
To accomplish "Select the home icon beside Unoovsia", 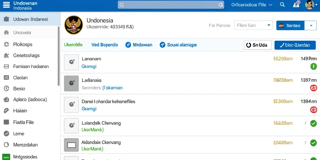I will pyautogui.click(x=7, y=32).
